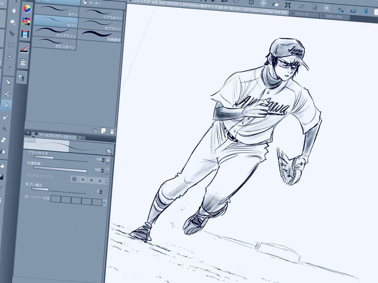
Task: Open sub tool detail wrench icon
Action: click(x=109, y=151)
